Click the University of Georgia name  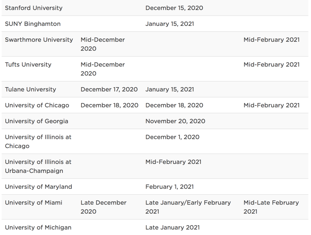[37, 121]
